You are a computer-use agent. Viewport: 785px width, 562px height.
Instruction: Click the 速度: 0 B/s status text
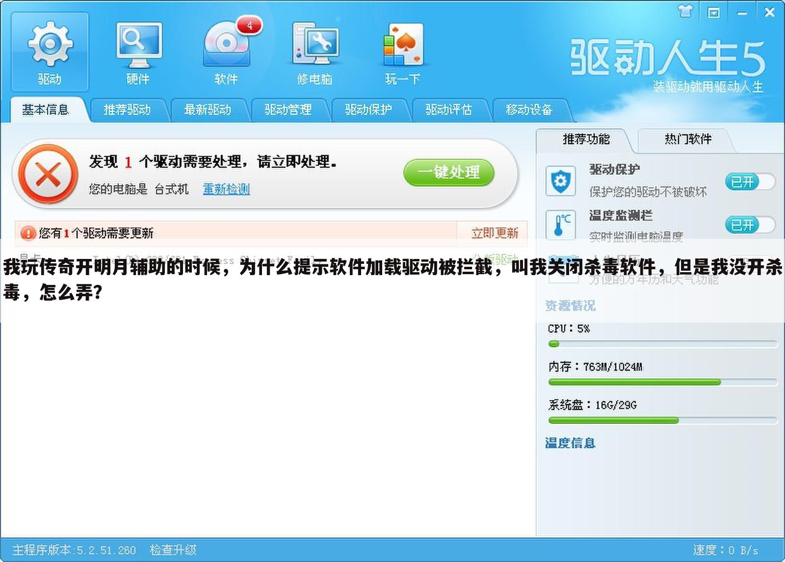(725, 550)
